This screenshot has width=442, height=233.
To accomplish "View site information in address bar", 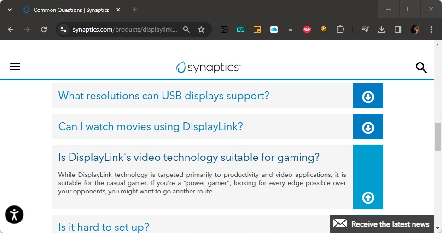I will click(x=64, y=29).
